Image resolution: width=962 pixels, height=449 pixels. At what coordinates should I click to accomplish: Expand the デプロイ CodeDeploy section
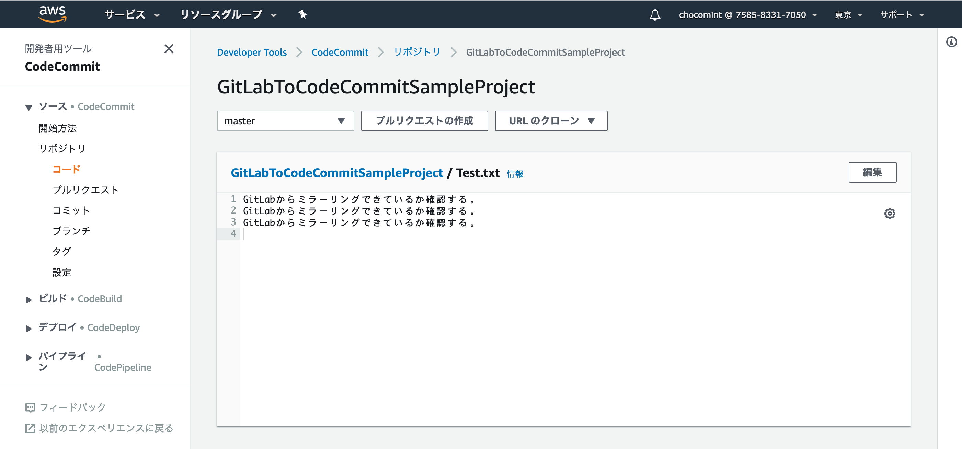pyautogui.click(x=29, y=329)
